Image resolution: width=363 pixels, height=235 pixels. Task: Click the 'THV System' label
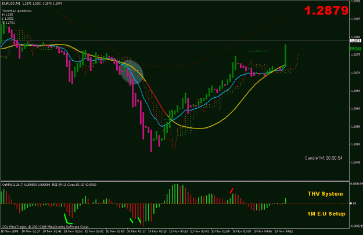325,194
